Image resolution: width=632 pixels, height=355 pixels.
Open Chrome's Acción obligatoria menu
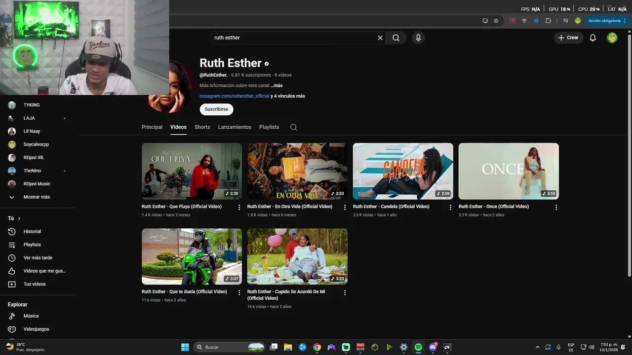point(607,21)
